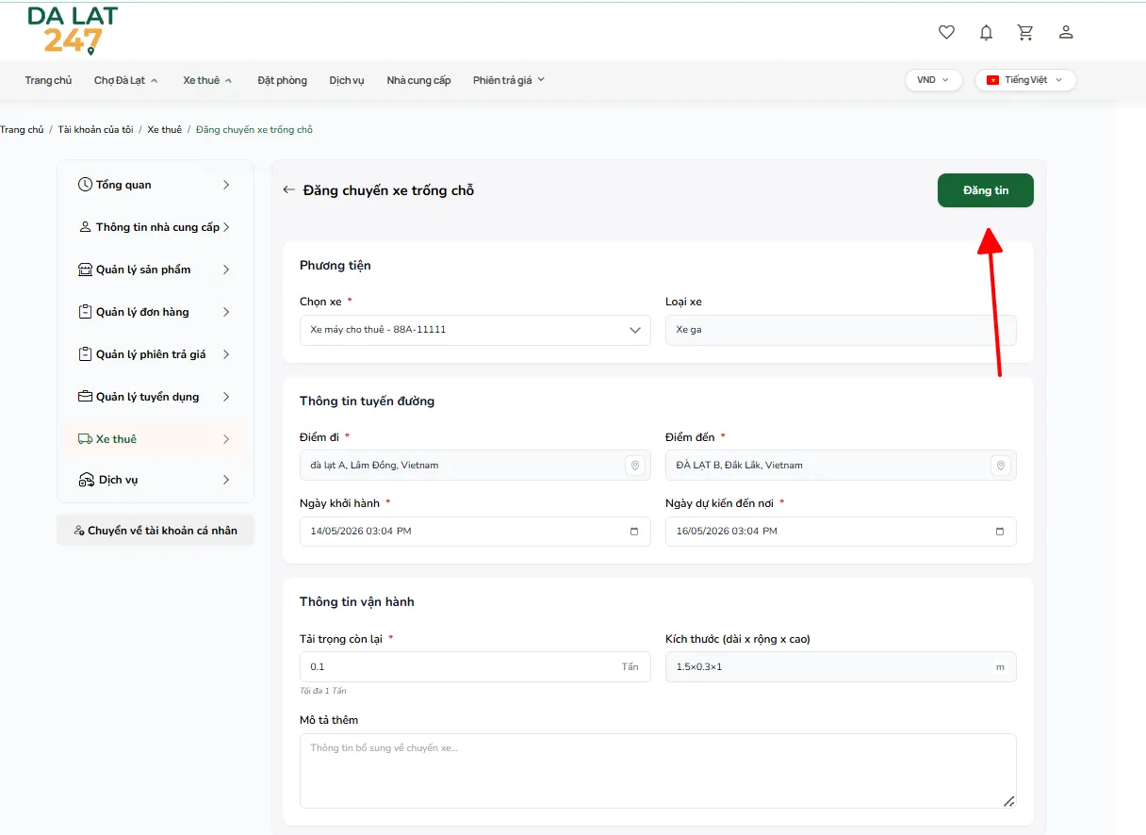Open the user account profile icon
1146x835 pixels.
[1066, 32]
